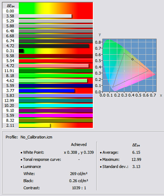
Task: Click the Achieved column heading
Action: point(79,145)
